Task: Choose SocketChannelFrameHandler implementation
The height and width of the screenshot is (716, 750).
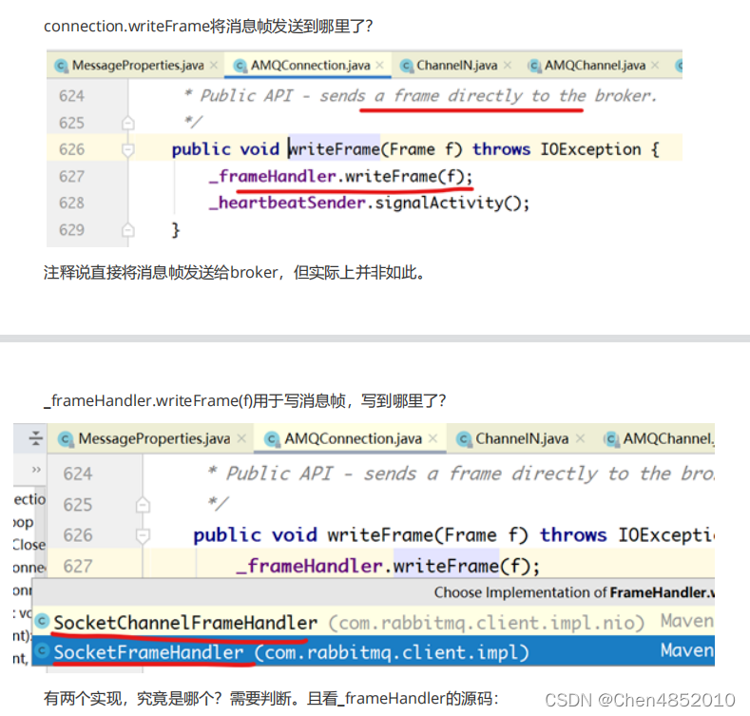Action: click(x=373, y=622)
